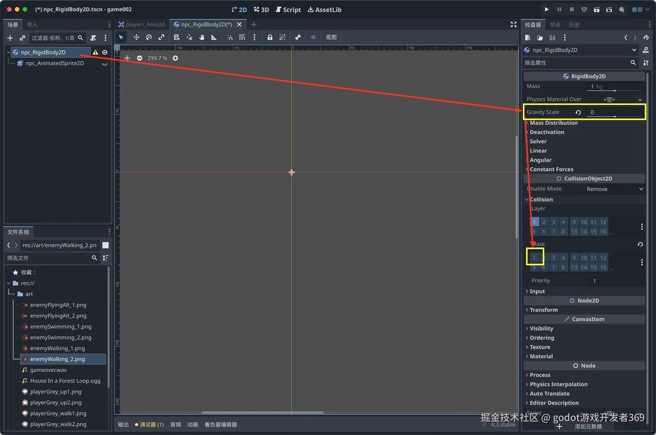The height and width of the screenshot is (435, 656).
Task: Toggle collision Mask bit 16
Action: click(603, 267)
